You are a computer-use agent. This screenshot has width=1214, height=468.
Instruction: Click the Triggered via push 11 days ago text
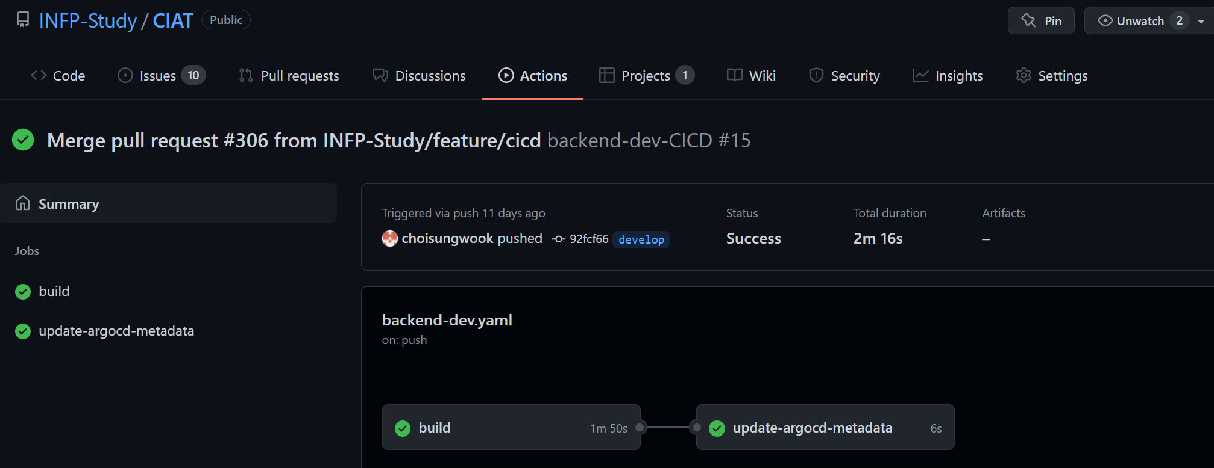coord(464,213)
